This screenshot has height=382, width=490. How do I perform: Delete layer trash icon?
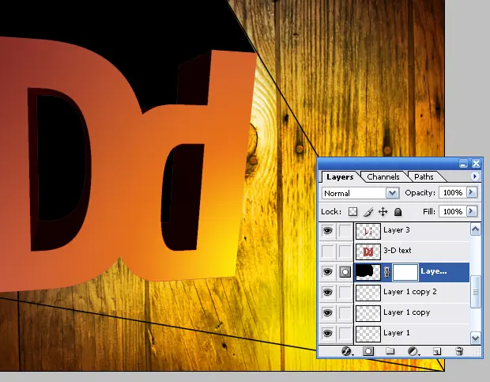tap(459, 351)
